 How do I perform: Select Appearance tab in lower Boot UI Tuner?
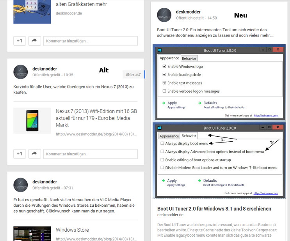point(169,136)
